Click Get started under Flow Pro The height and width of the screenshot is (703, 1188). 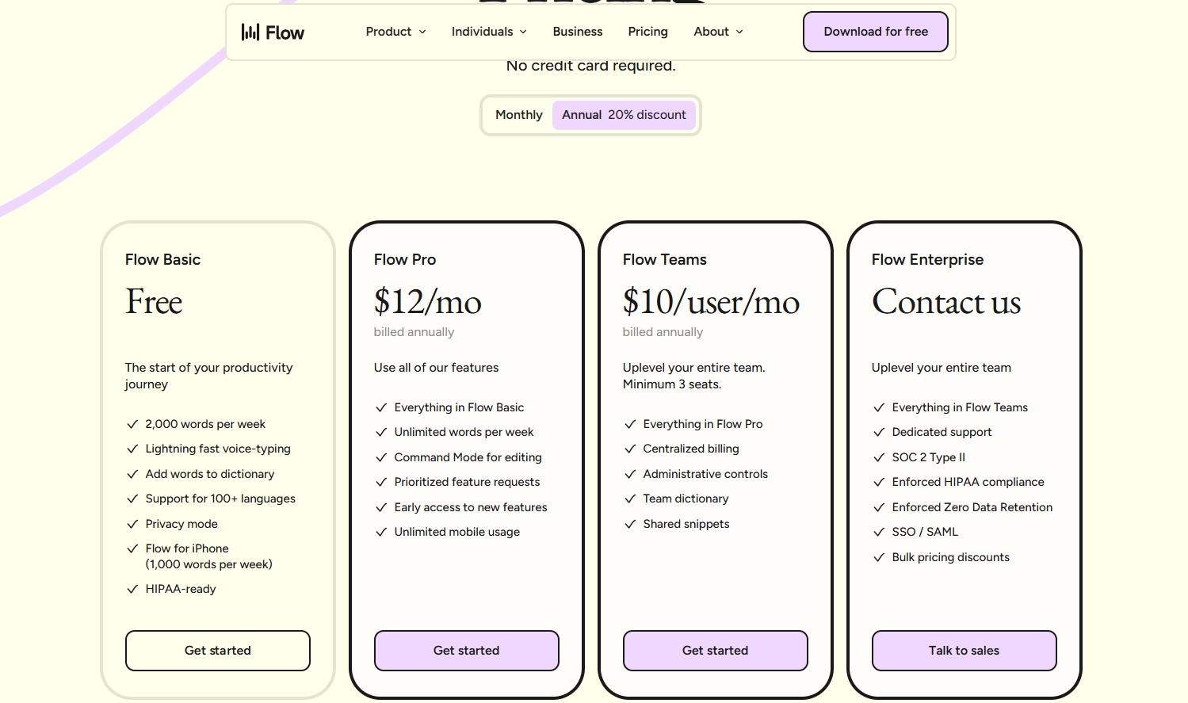(467, 651)
